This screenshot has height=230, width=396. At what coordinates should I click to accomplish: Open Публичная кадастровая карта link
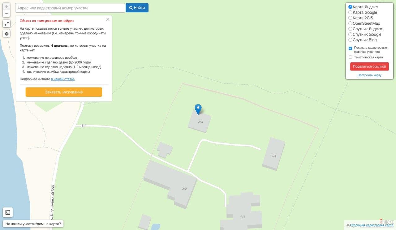[372, 225]
